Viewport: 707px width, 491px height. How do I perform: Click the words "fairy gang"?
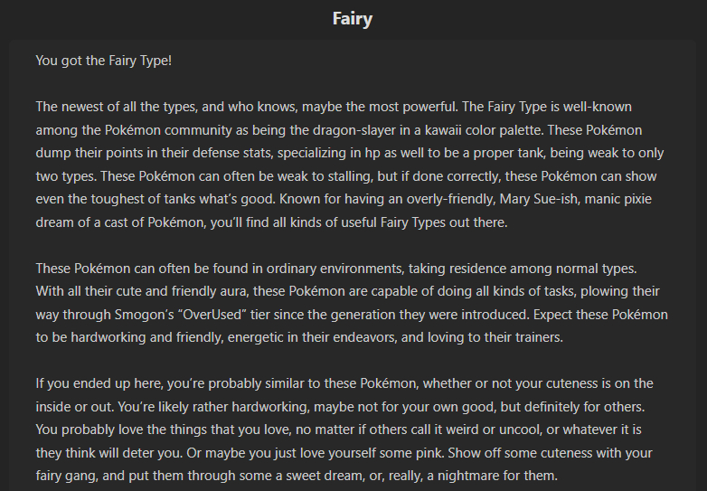click(68, 476)
